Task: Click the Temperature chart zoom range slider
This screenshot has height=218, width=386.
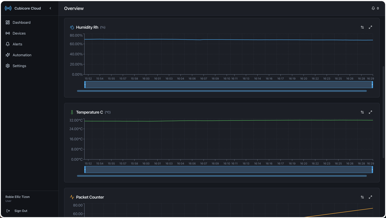Action: [x=229, y=169]
